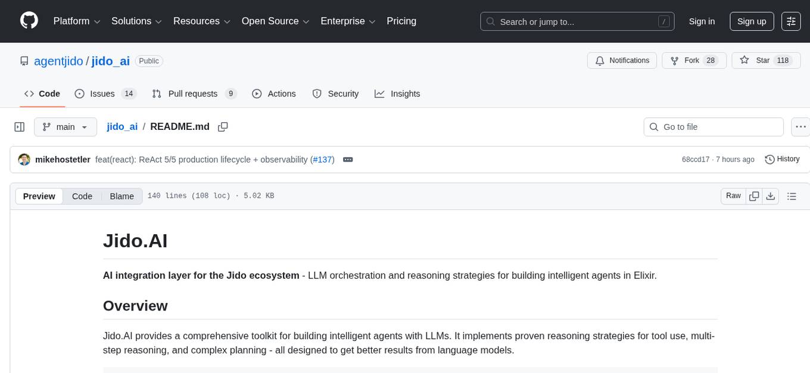Switch to the Blame tab
The image size is (810, 373).
tap(121, 196)
